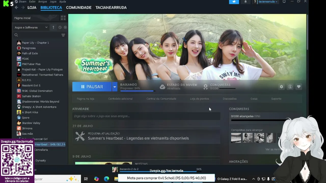
Task: Expand the PAUSAR button dropdown arrow
Action: 115,87
